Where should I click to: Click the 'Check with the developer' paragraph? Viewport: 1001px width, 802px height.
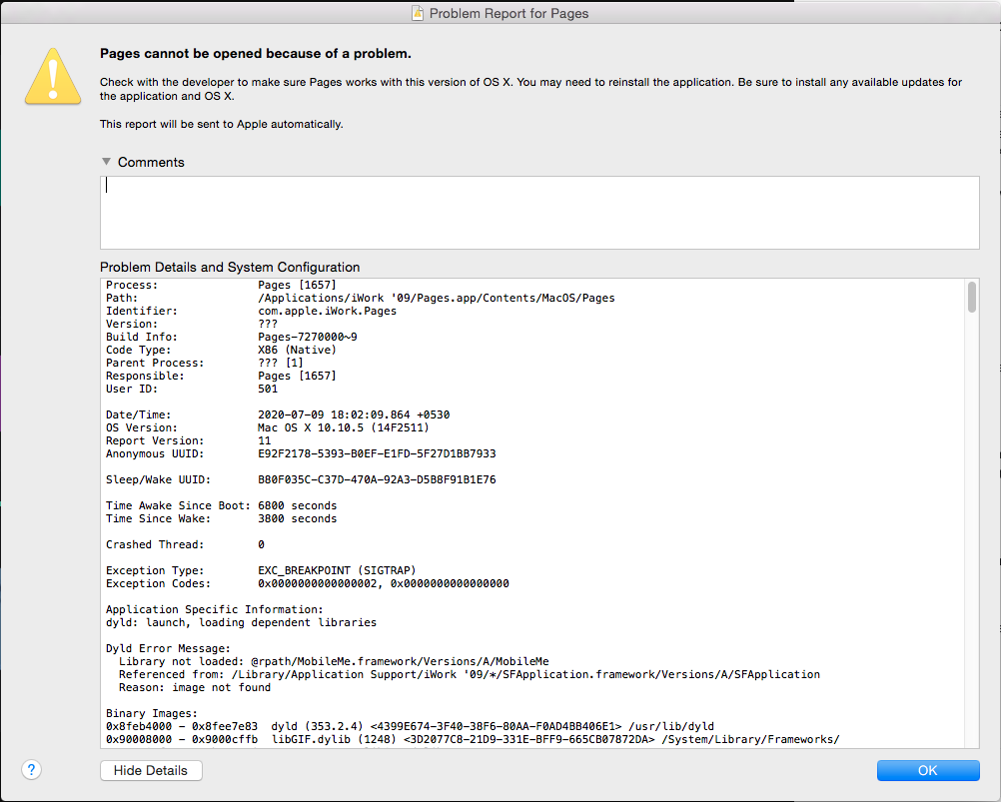click(x=530, y=89)
